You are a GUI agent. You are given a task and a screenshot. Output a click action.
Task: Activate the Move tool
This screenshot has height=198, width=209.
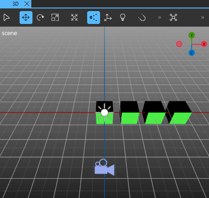tap(26, 17)
